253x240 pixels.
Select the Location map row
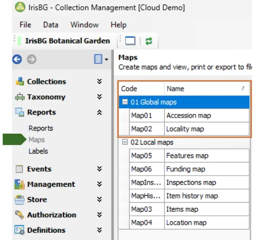189,223
